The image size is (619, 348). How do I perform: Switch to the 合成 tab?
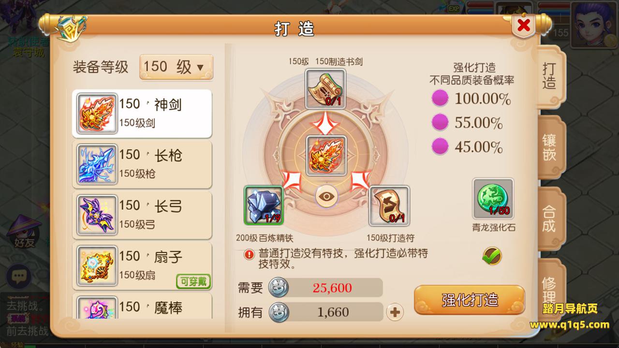tap(550, 218)
